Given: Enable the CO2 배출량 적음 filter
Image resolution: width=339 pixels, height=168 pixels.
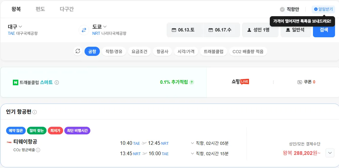Looking at the screenshot, I should pos(248,52).
